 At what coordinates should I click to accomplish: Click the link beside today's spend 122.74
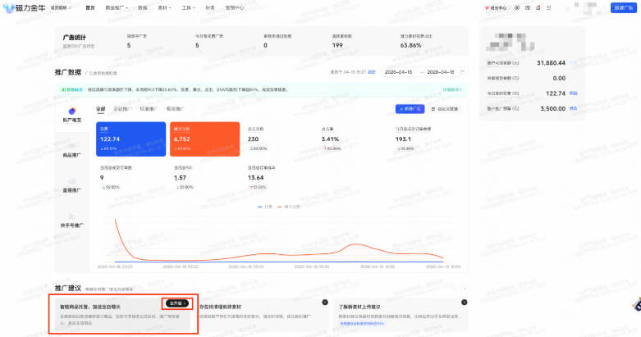[574, 93]
